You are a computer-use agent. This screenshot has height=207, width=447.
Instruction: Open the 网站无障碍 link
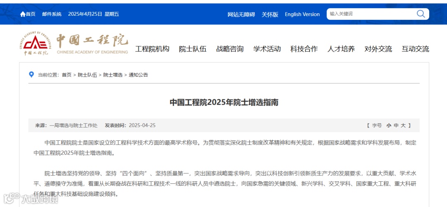click(x=241, y=14)
